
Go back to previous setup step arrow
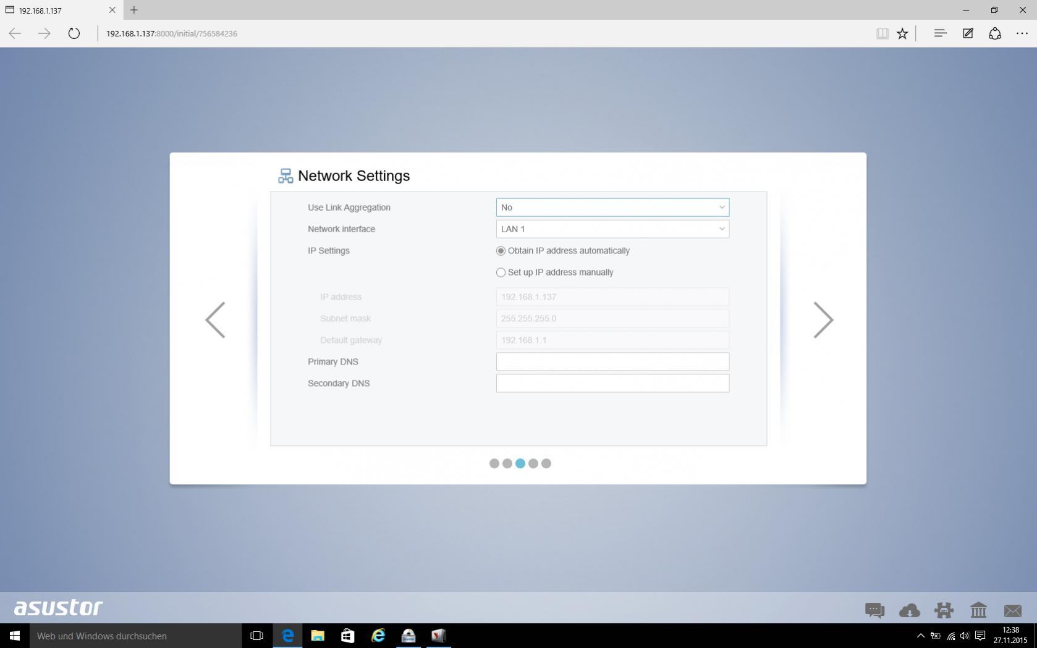pos(215,320)
